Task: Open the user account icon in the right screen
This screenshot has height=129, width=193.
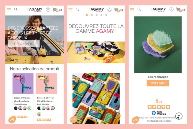Action: (171, 9)
